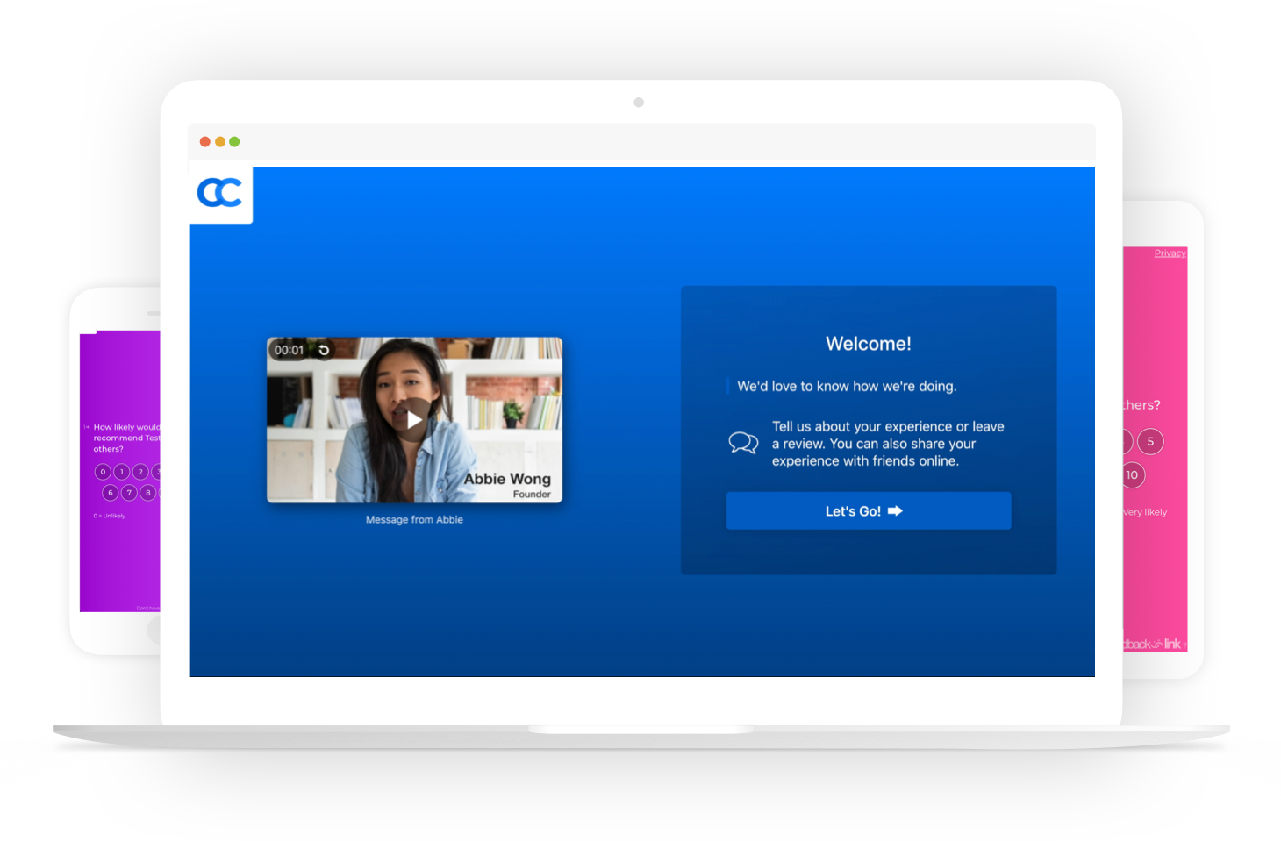The height and width of the screenshot is (841, 1281).
Task: Select rating 1 on purple phone survey
Action: [x=121, y=472]
